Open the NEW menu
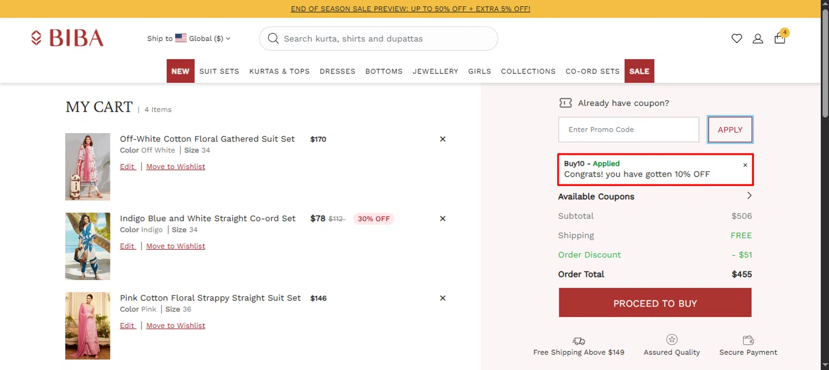 pyautogui.click(x=180, y=71)
